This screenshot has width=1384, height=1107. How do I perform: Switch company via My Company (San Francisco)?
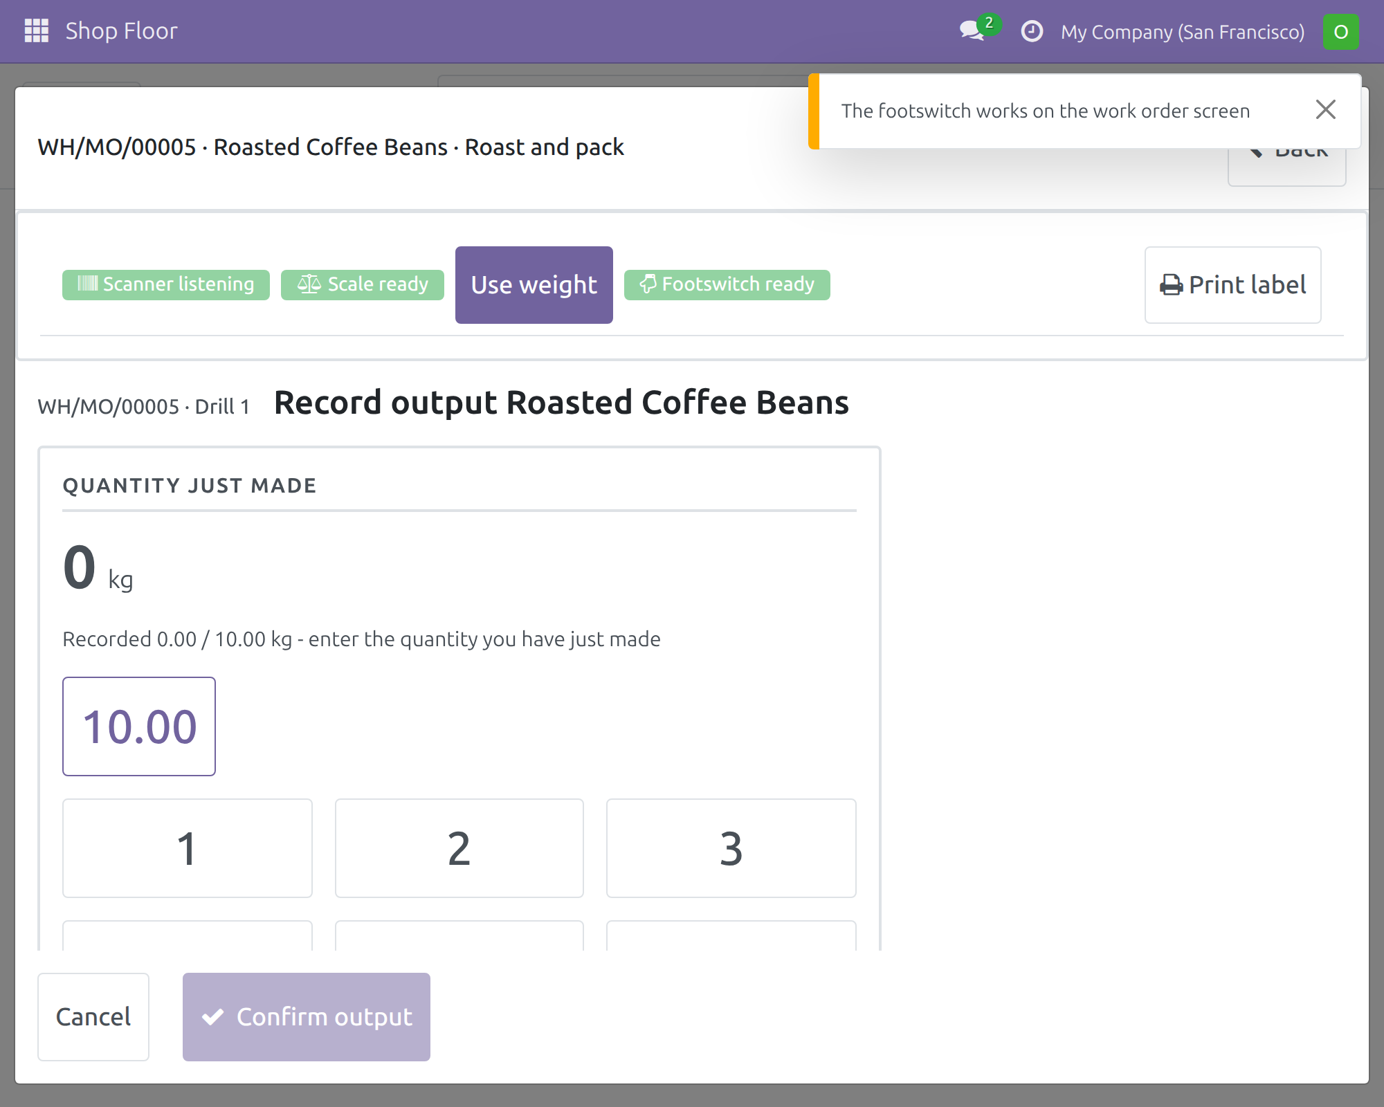pos(1183,32)
